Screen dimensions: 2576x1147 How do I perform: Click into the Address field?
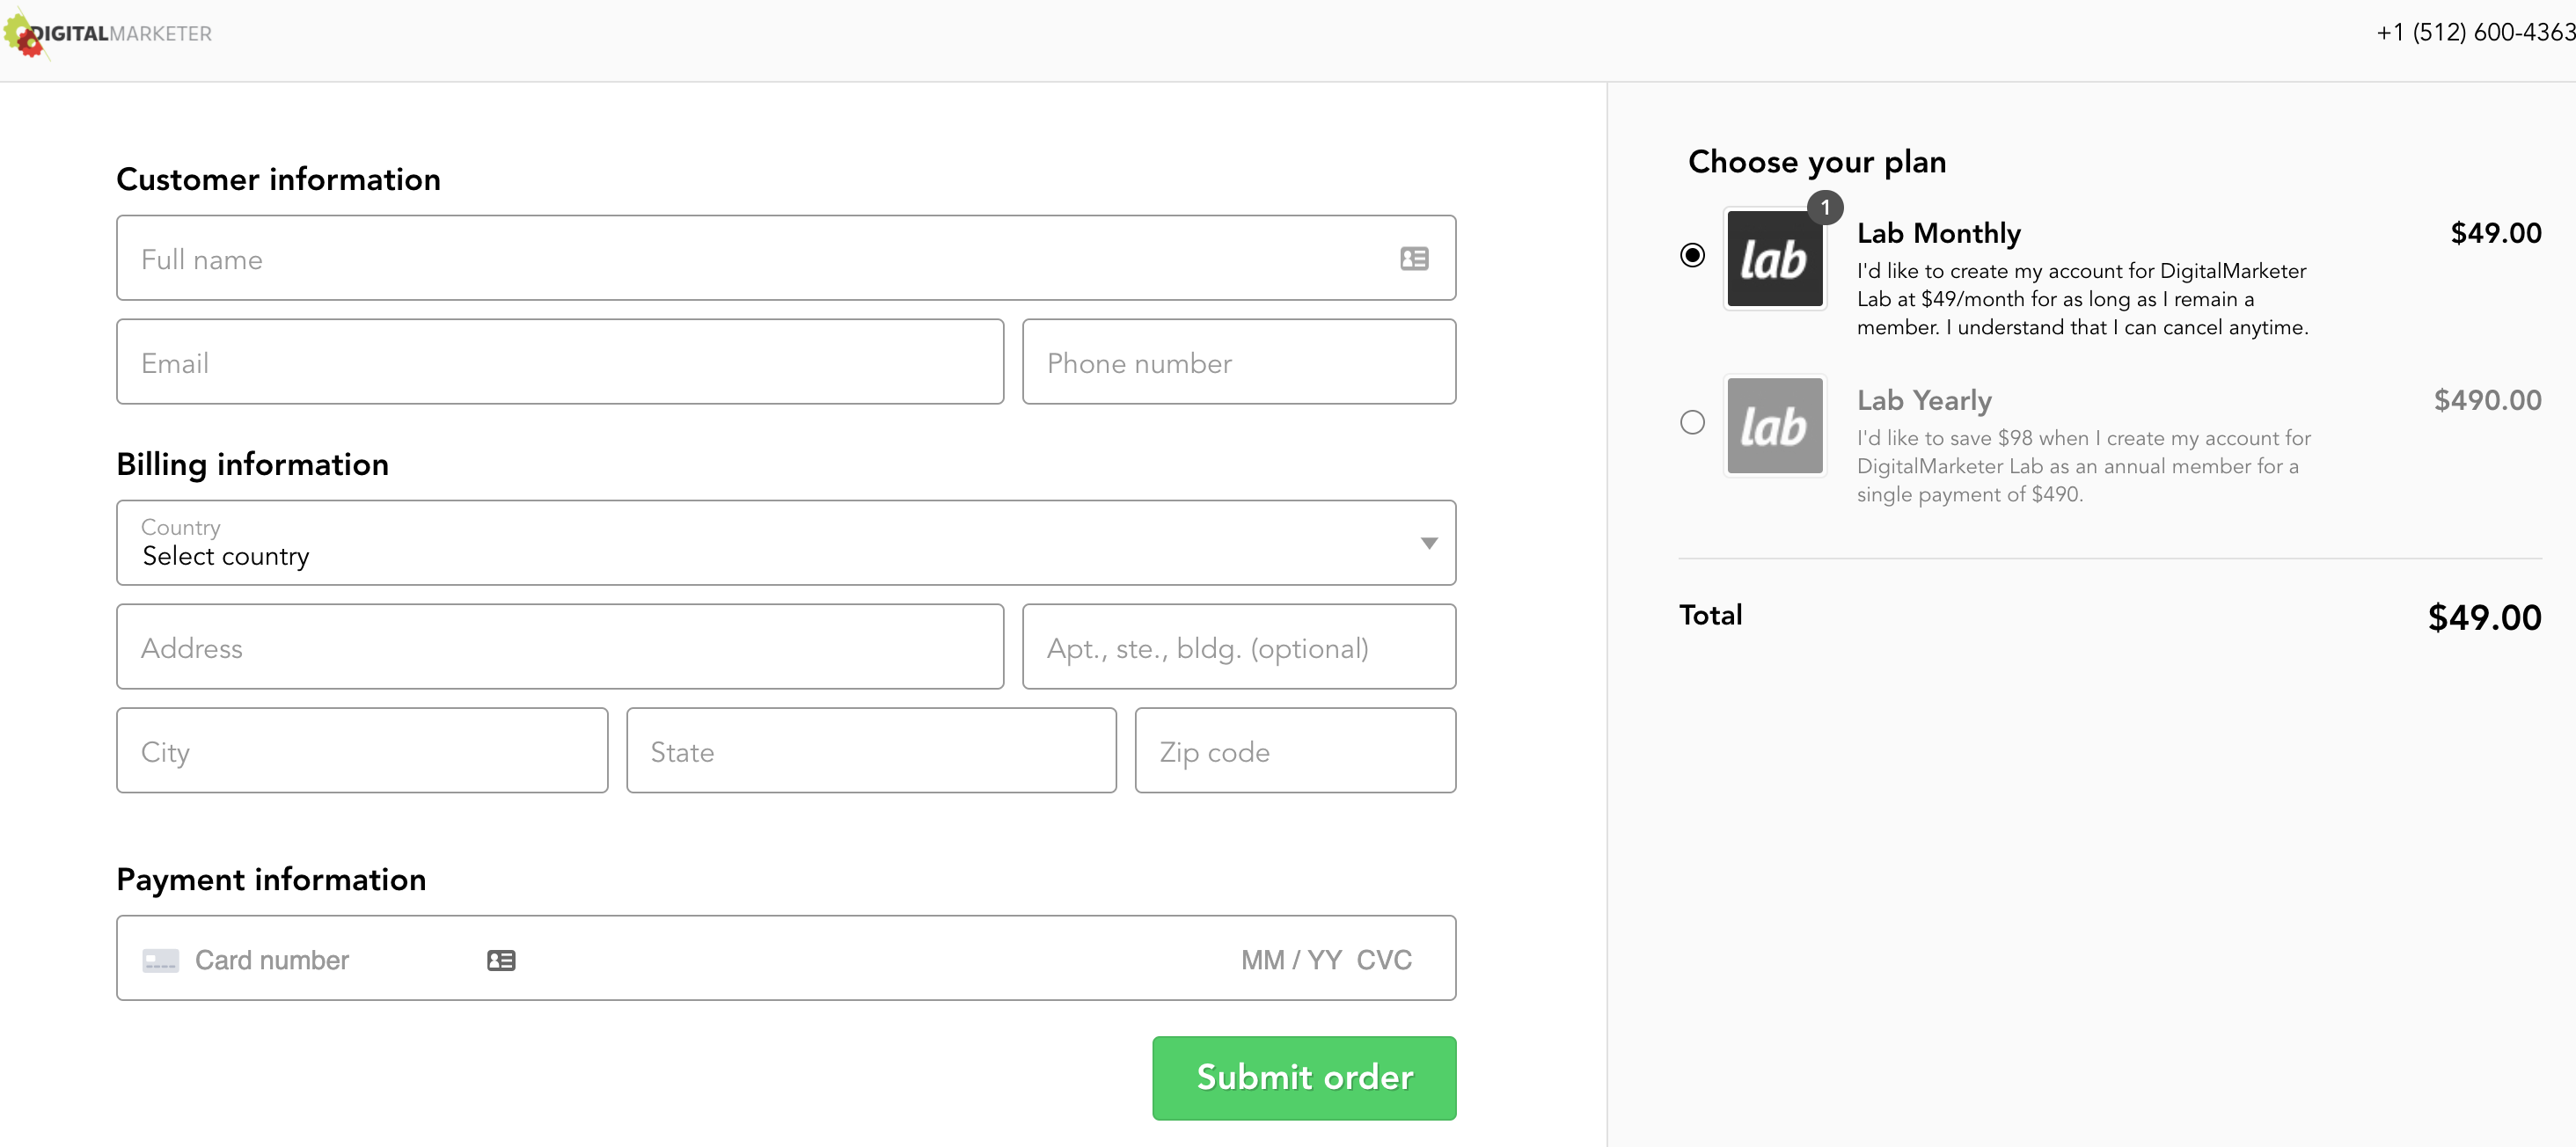pos(559,647)
